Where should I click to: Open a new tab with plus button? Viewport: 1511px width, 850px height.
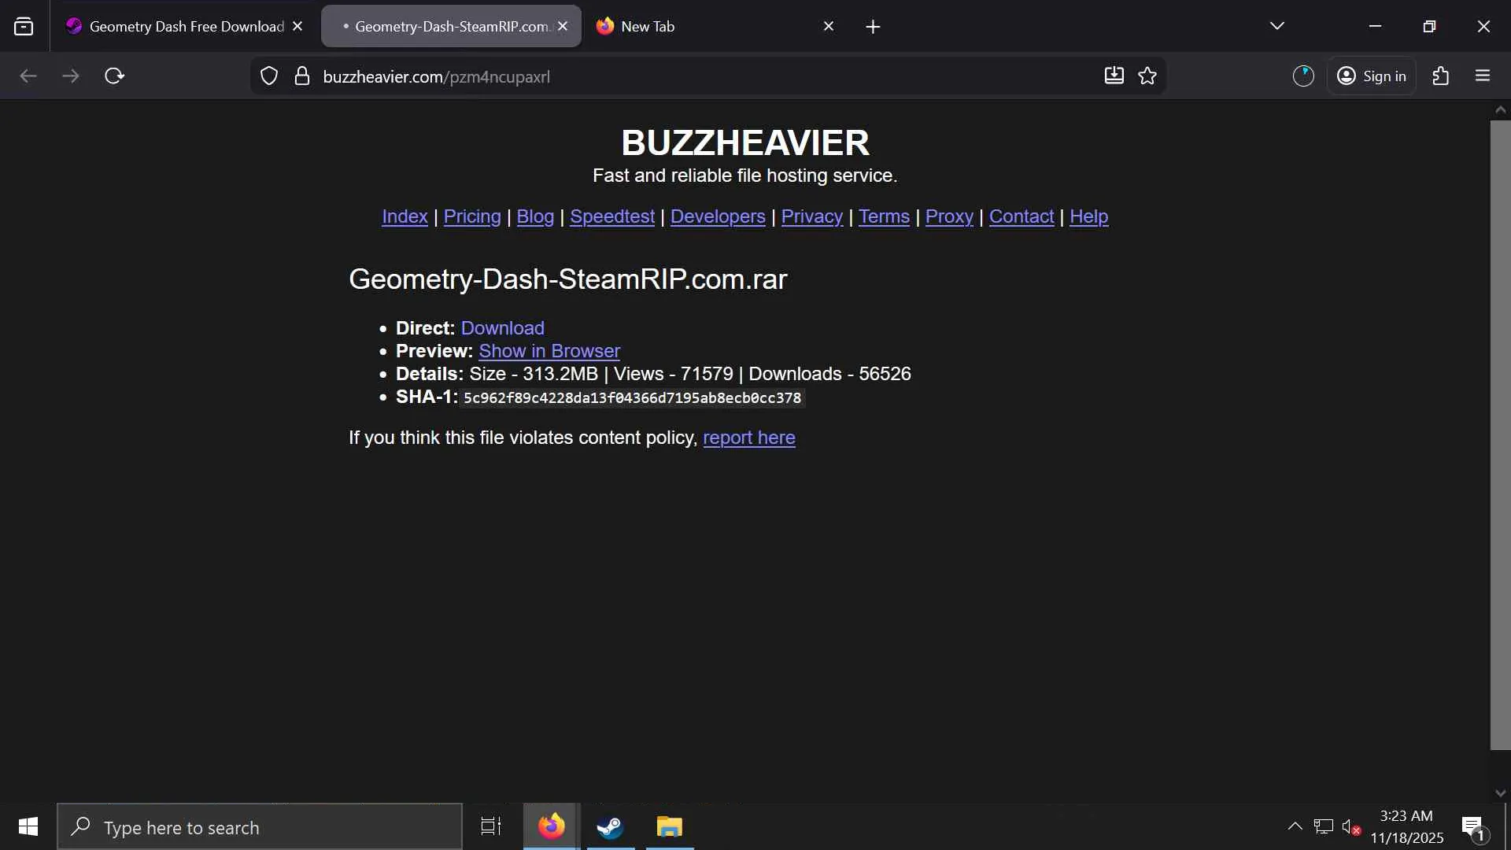[x=873, y=27]
